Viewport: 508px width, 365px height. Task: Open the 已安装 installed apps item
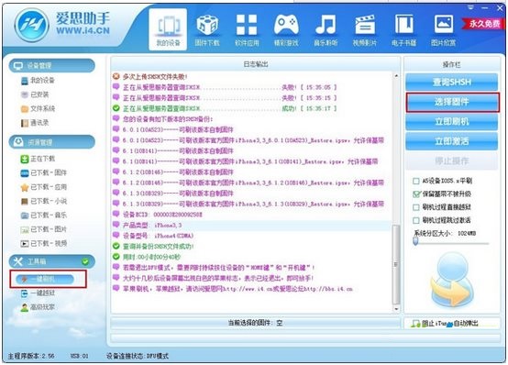coord(35,94)
